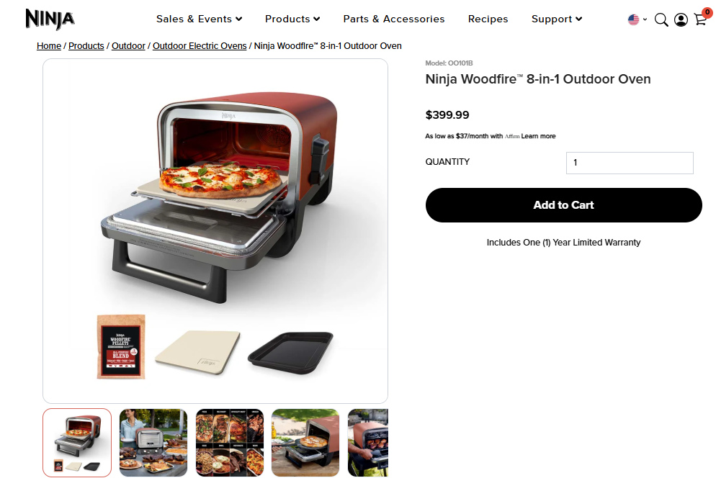Expand the Products dropdown menu

(x=292, y=19)
